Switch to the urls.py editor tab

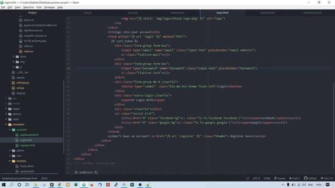(x=87, y=13)
